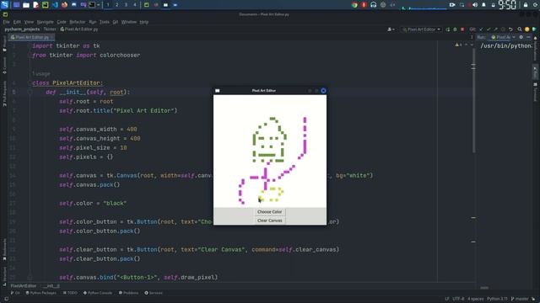Image resolution: width=540 pixels, height=303 pixels.
Task: Open the Run panel settings gear
Action: [521, 37]
